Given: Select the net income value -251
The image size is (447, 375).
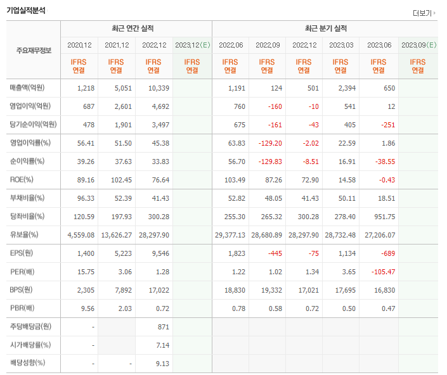Looking at the screenshot, I should [x=388, y=125].
